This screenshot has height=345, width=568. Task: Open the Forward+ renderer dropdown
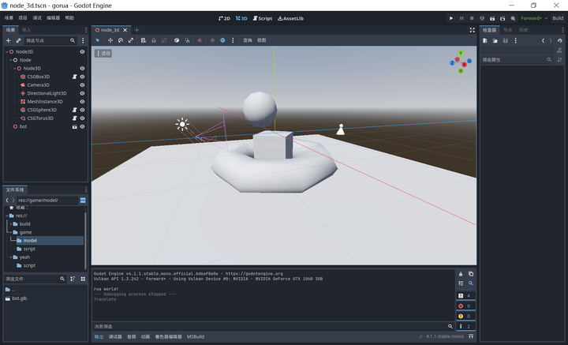point(533,17)
